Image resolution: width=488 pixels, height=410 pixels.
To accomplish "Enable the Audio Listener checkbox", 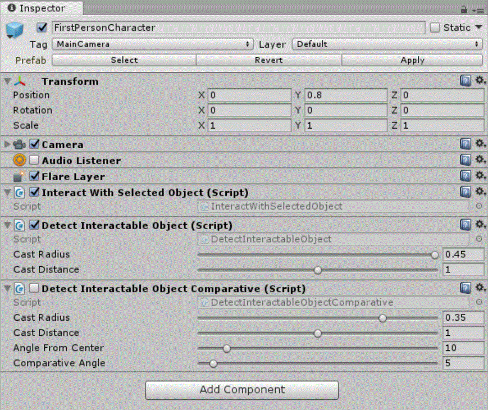I will point(34,160).
